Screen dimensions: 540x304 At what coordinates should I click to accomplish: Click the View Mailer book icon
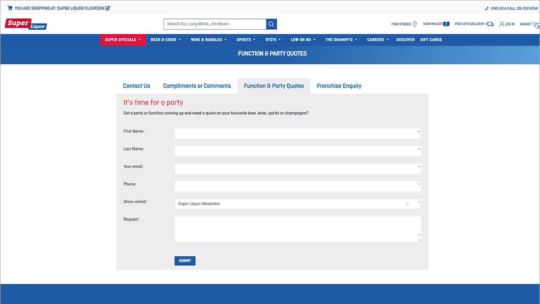(446, 24)
